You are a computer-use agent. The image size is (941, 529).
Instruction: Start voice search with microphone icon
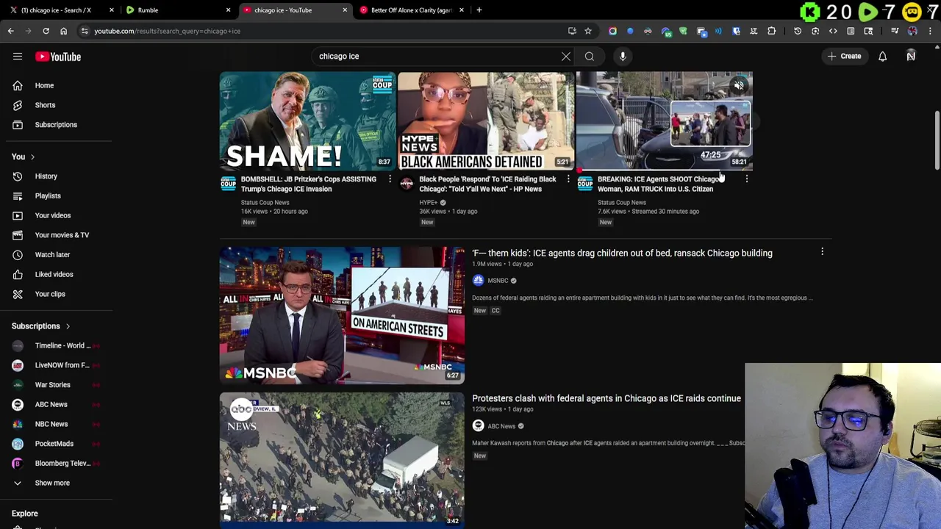tap(623, 56)
